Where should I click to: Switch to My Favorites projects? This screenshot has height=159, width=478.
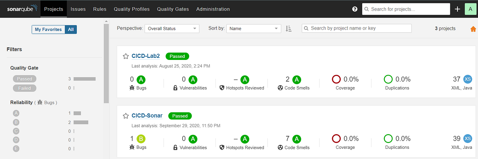[48, 30]
